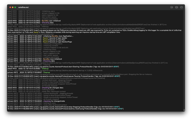The height and width of the screenshot is (120, 192).
Task: Click 'content mapped to ids and urls'
Action: pyautogui.click(x=38, y=47)
